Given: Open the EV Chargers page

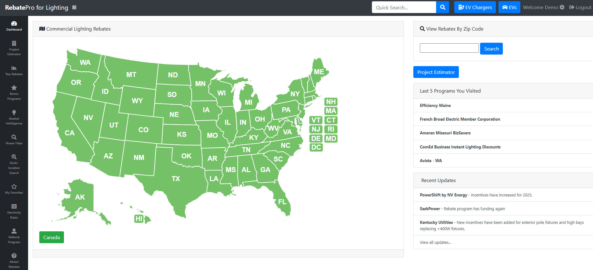Looking at the screenshot, I should [475, 7].
